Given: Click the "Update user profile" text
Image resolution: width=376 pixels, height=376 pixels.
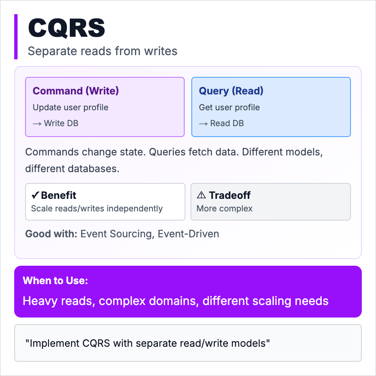Looking at the screenshot, I should click(71, 107).
